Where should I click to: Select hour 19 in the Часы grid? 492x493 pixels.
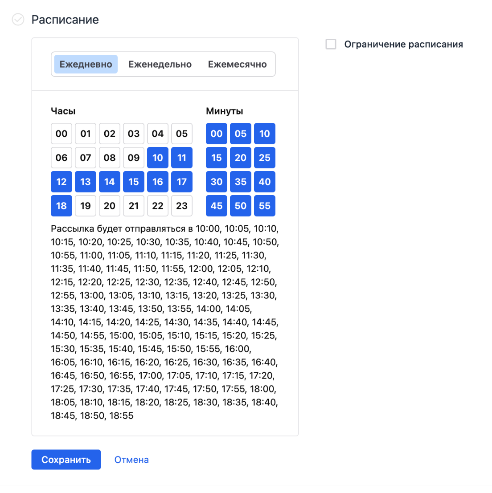pyautogui.click(x=85, y=205)
